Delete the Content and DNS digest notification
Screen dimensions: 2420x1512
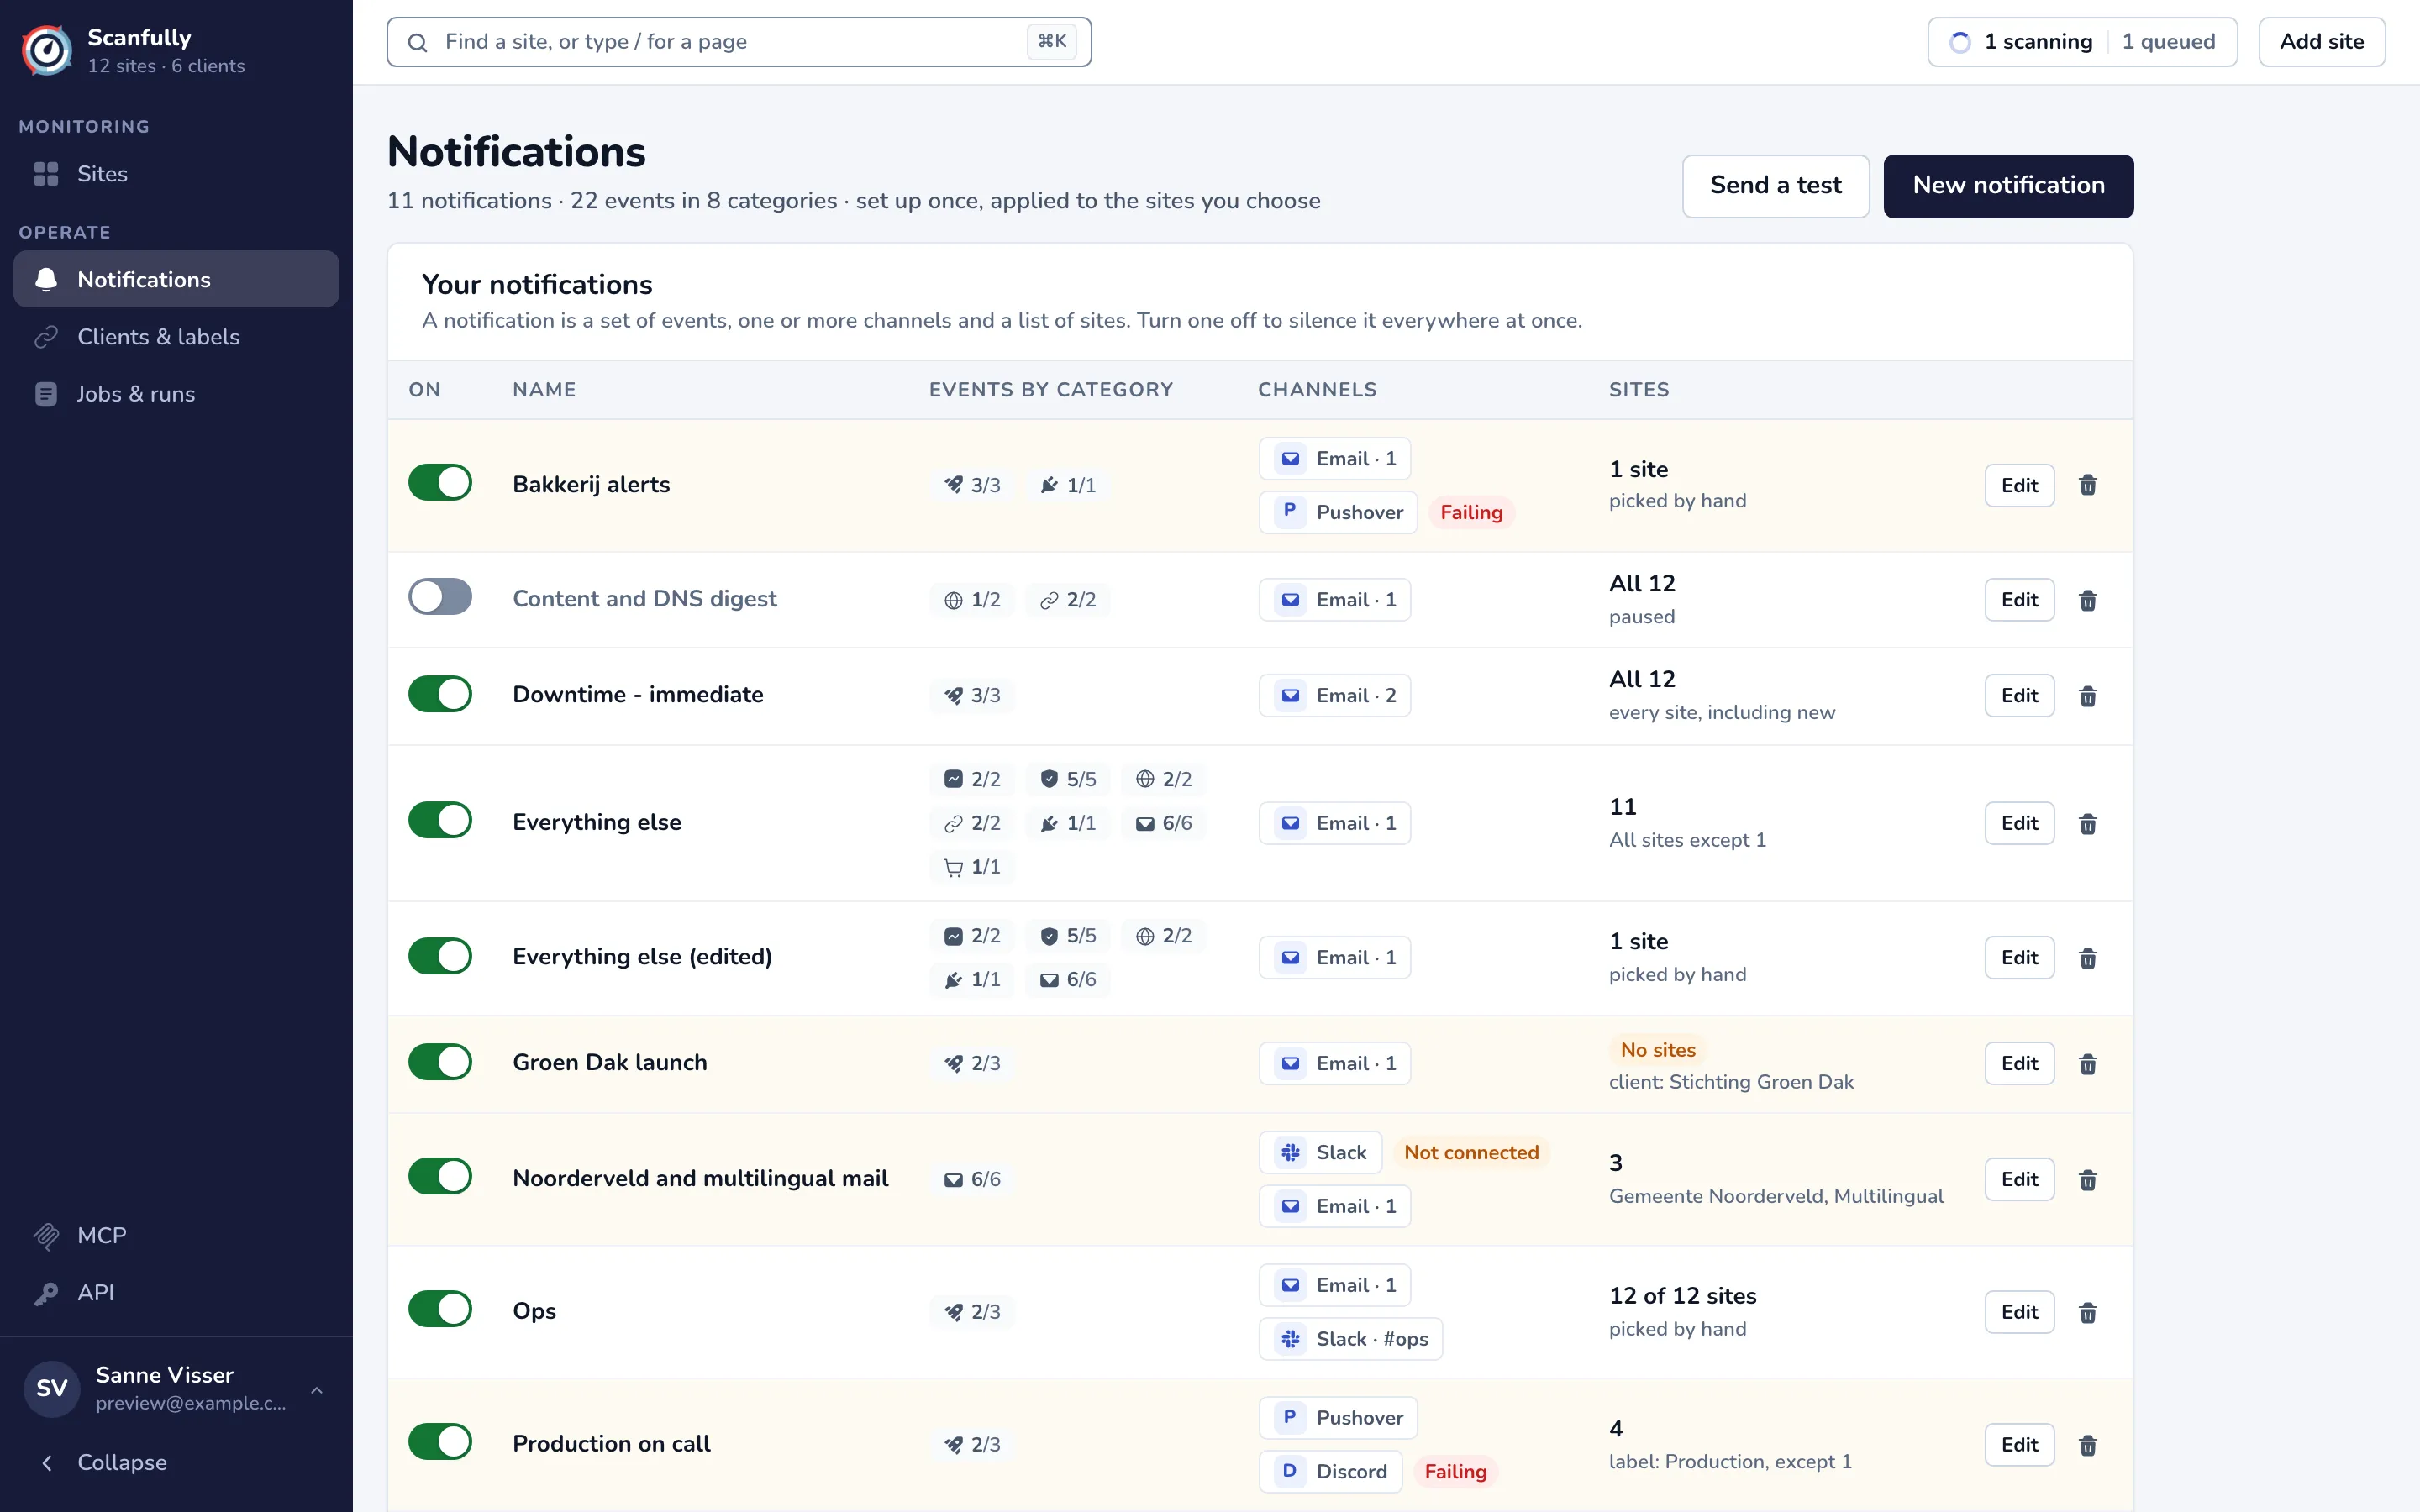[2087, 600]
